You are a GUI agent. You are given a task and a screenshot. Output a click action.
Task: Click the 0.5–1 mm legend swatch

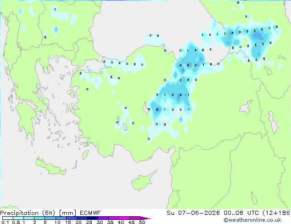click(18, 218)
